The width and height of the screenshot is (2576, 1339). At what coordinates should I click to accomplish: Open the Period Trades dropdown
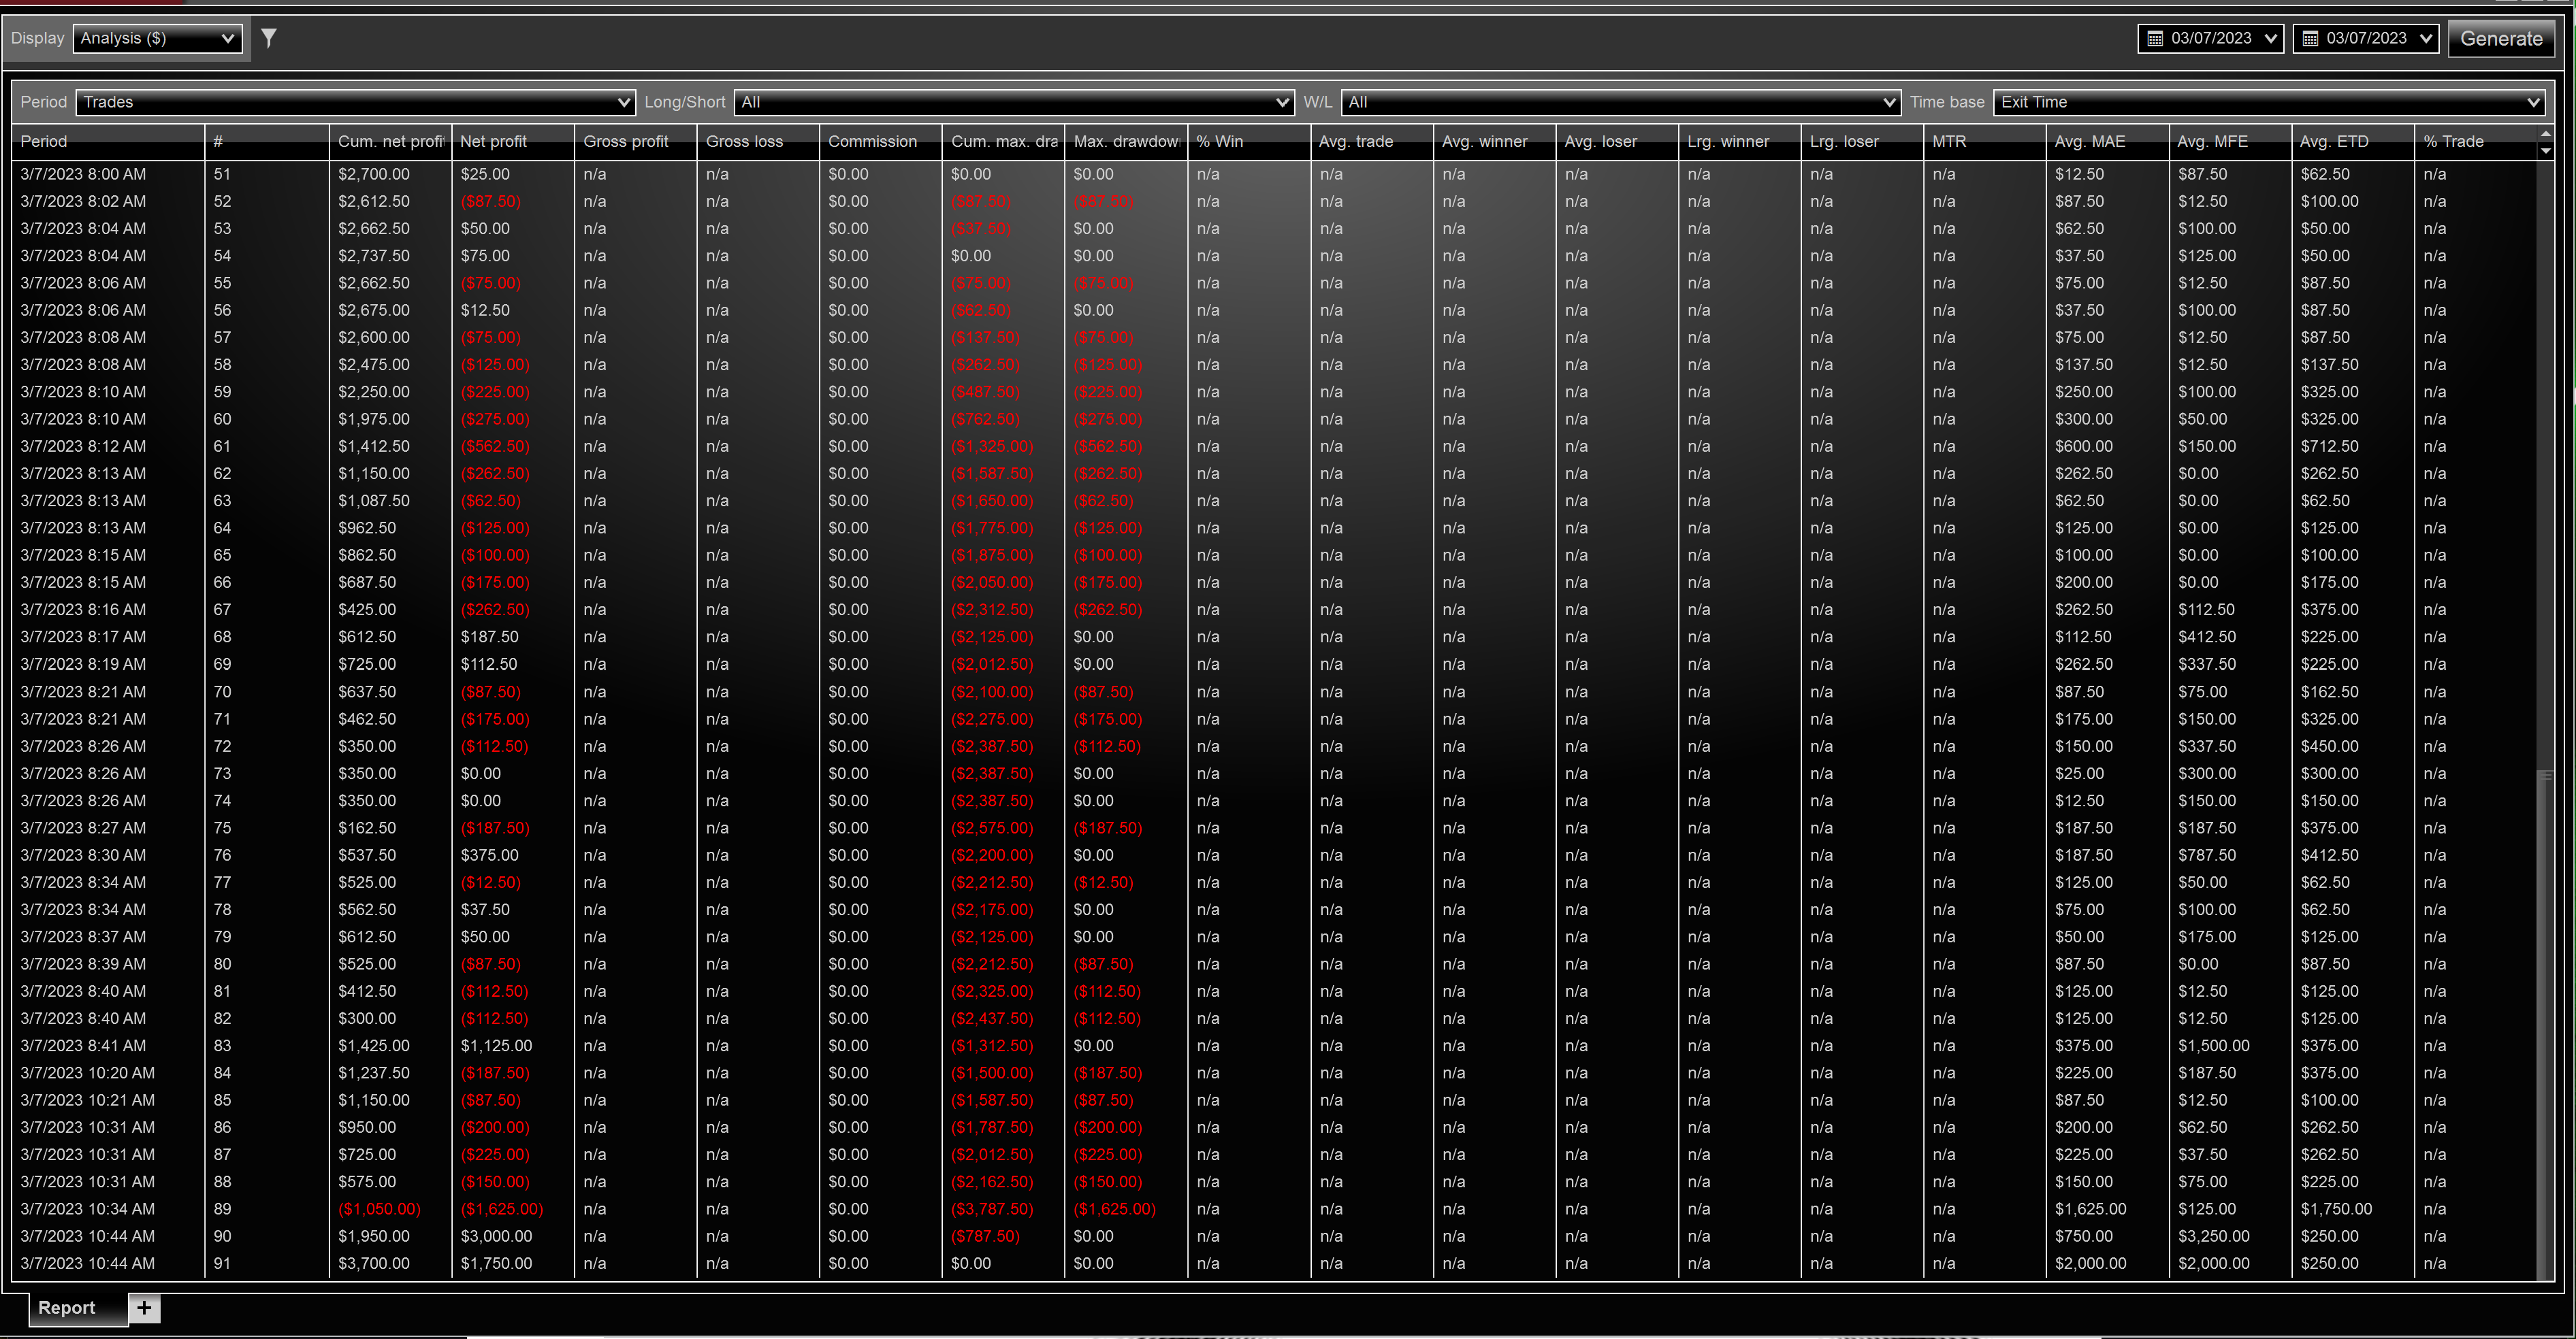355,102
